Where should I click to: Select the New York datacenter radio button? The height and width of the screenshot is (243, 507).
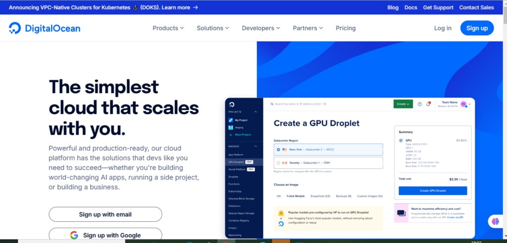[x=278, y=149]
